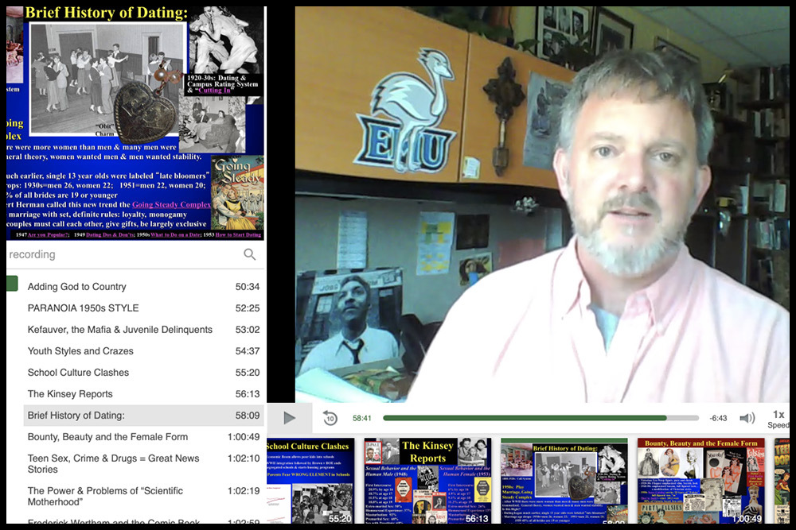This screenshot has width=796, height=530.
Task: Rewind 10 seconds with the replay icon
Action: click(330, 418)
